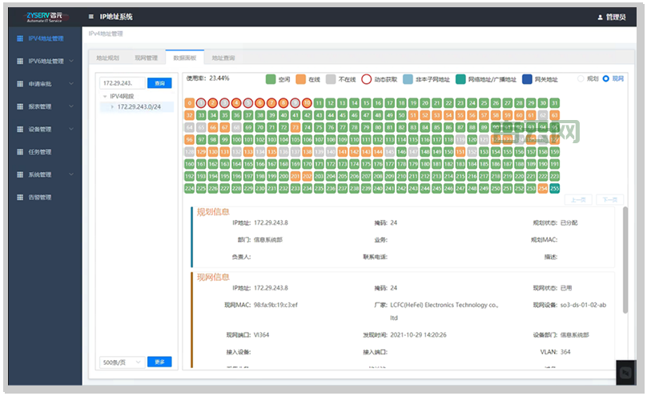
Task: Click the hamburger menu collapse icon
Action: tap(91, 16)
